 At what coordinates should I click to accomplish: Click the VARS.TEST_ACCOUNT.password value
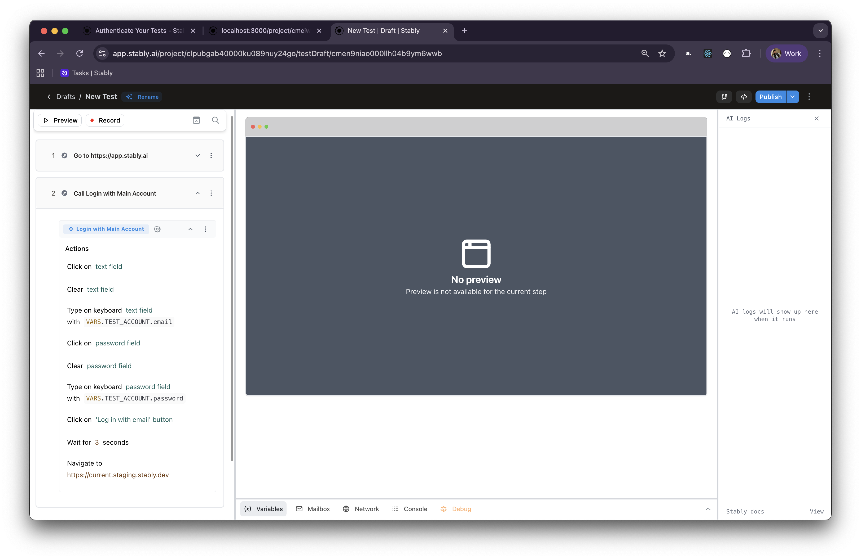134,398
